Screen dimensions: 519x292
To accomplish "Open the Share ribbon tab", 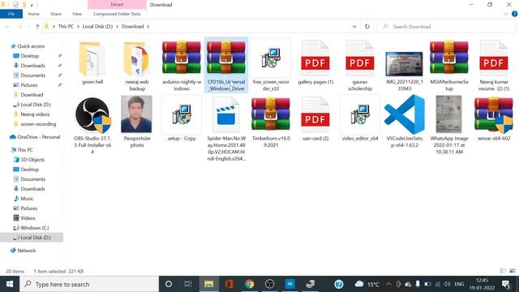I will point(56,14).
